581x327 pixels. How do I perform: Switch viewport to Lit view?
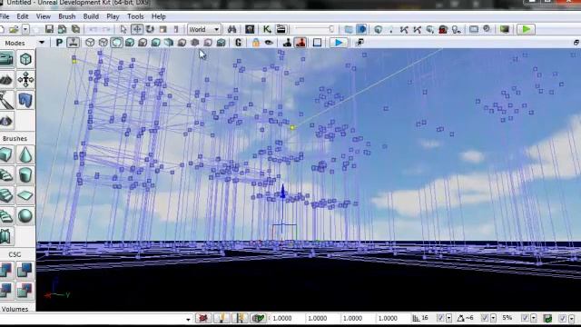[x=129, y=43]
